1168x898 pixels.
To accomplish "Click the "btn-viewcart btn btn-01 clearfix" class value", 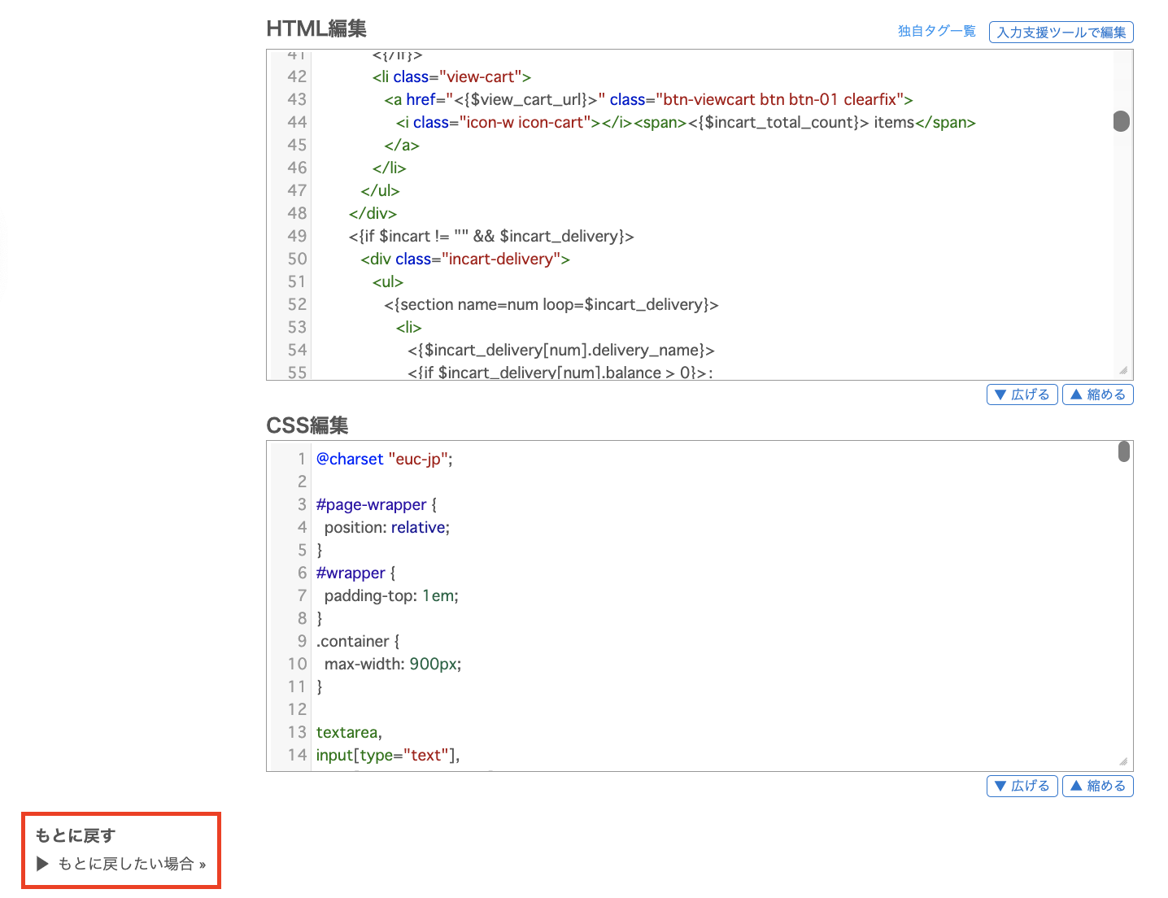I will [x=778, y=100].
